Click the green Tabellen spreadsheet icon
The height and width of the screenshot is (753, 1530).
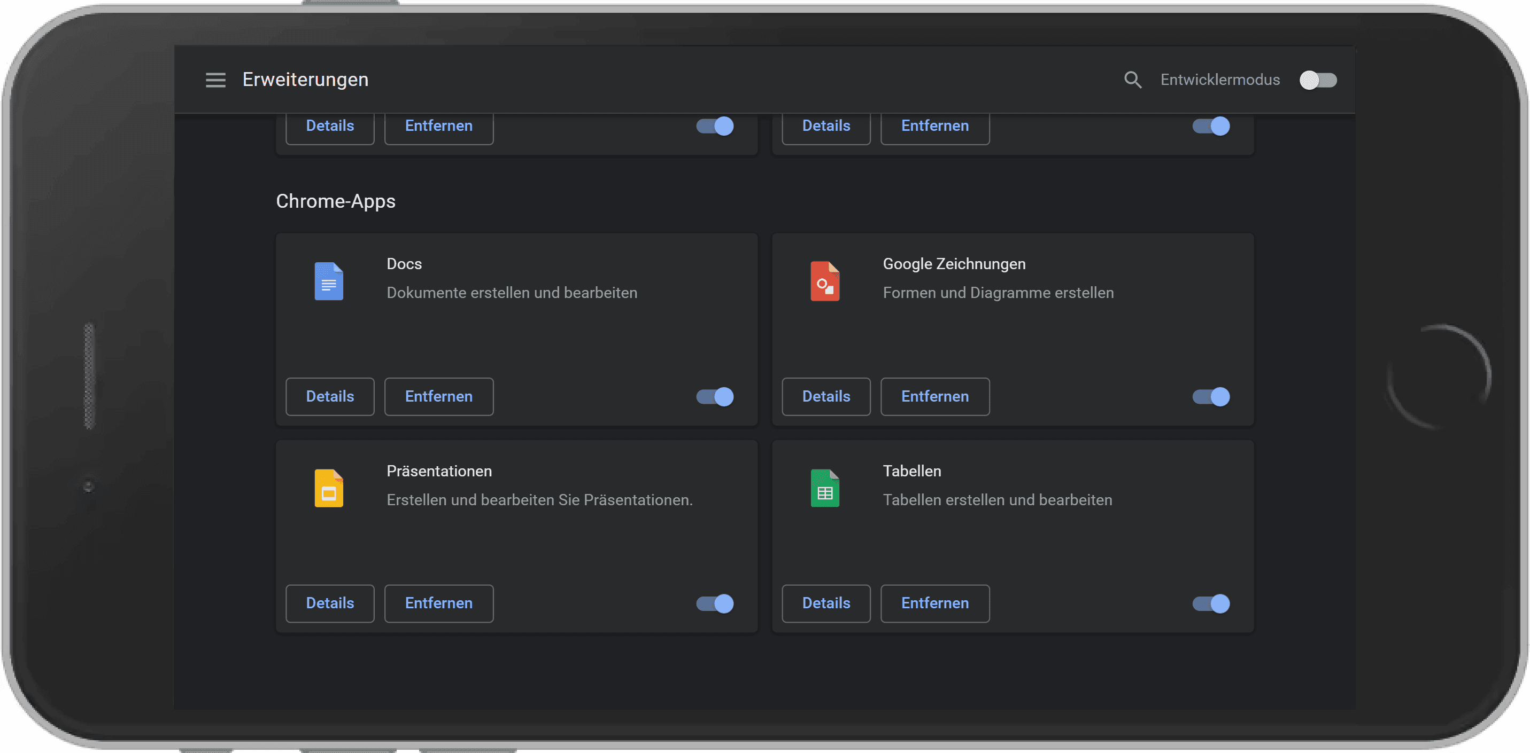tap(825, 488)
